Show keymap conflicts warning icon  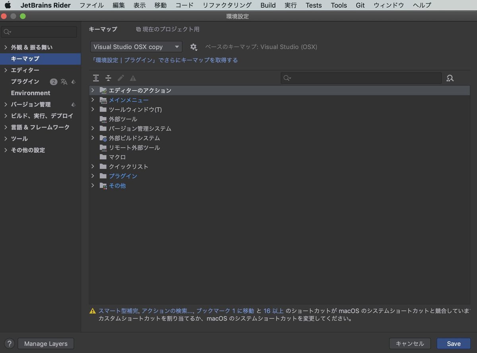133,78
